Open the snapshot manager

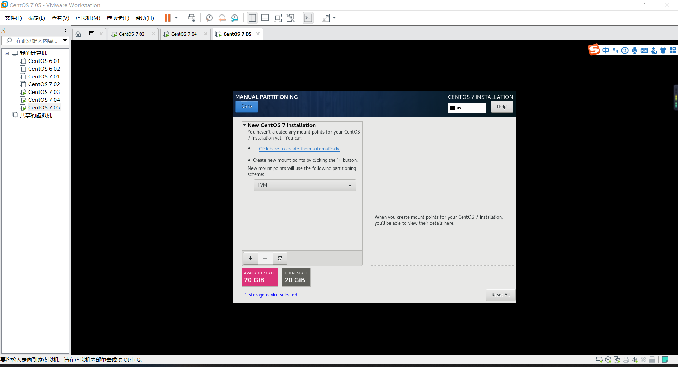coord(235,18)
